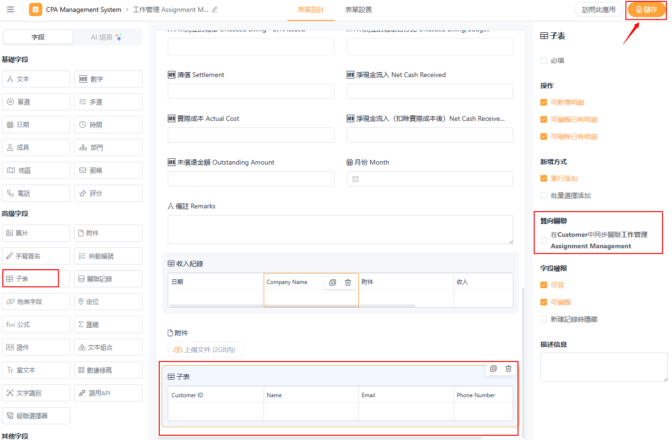Image resolution: width=672 pixels, height=440 pixels.
Task: Click the 描述信息 description text area
Action: 604,367
